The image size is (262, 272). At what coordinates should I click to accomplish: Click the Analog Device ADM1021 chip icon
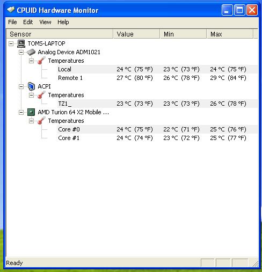pos(31,52)
